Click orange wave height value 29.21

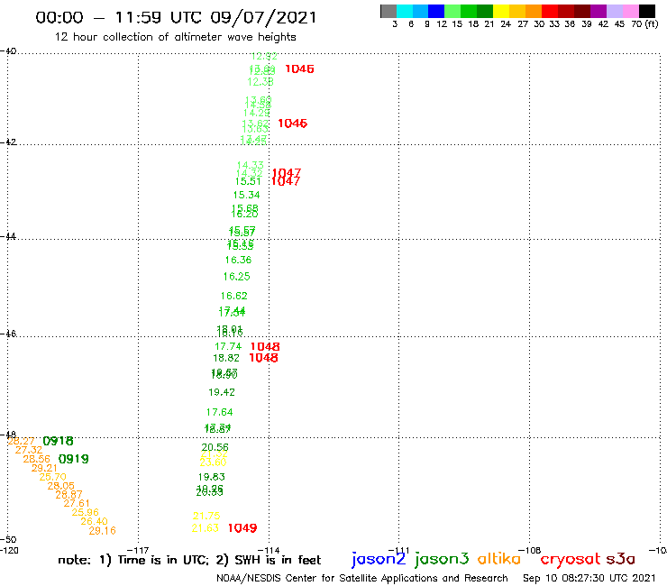click(44, 468)
